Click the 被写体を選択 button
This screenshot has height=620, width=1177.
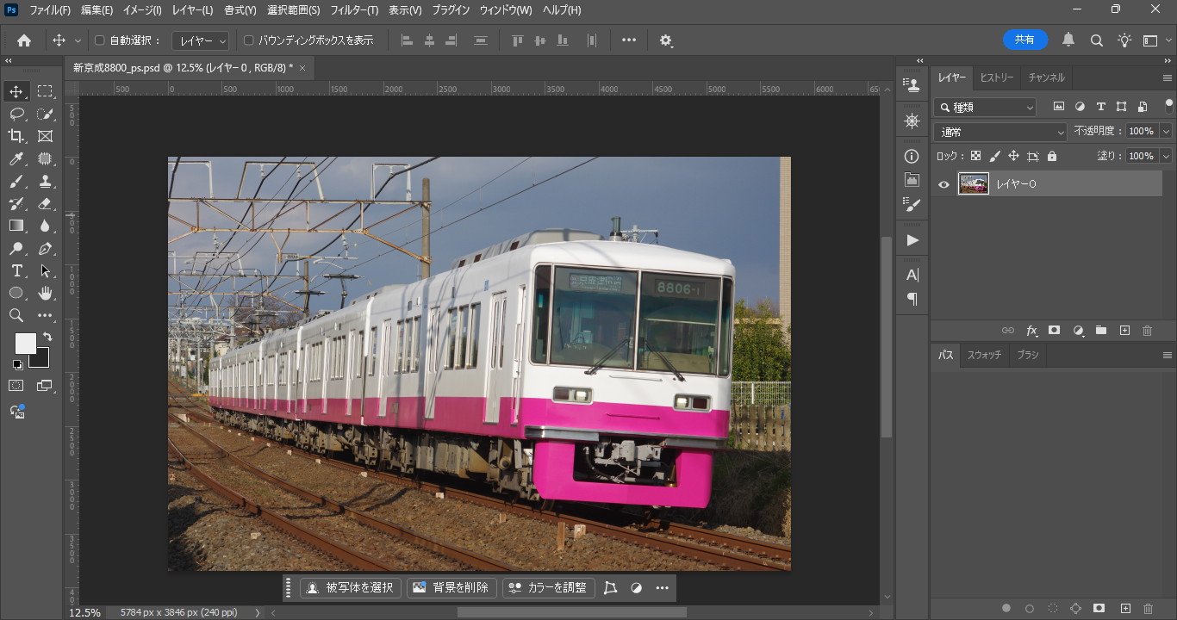[x=350, y=587]
